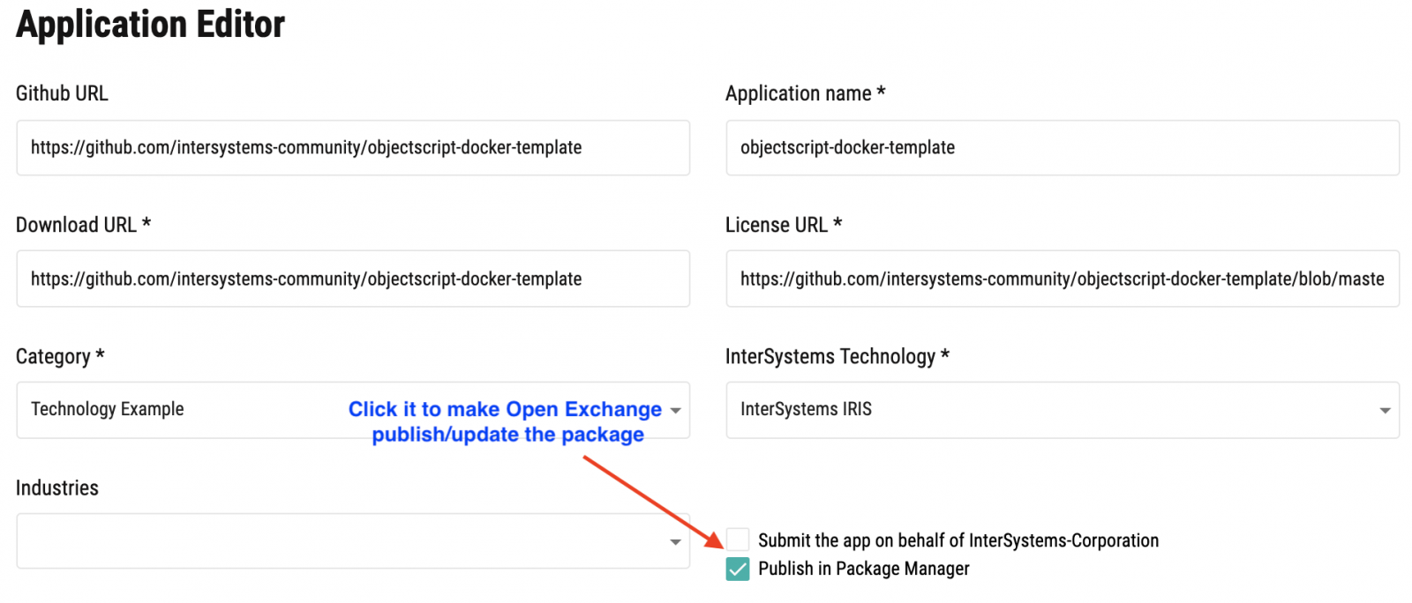Click the Github URL input field
The width and height of the screenshot is (1412, 603).
[x=353, y=148]
